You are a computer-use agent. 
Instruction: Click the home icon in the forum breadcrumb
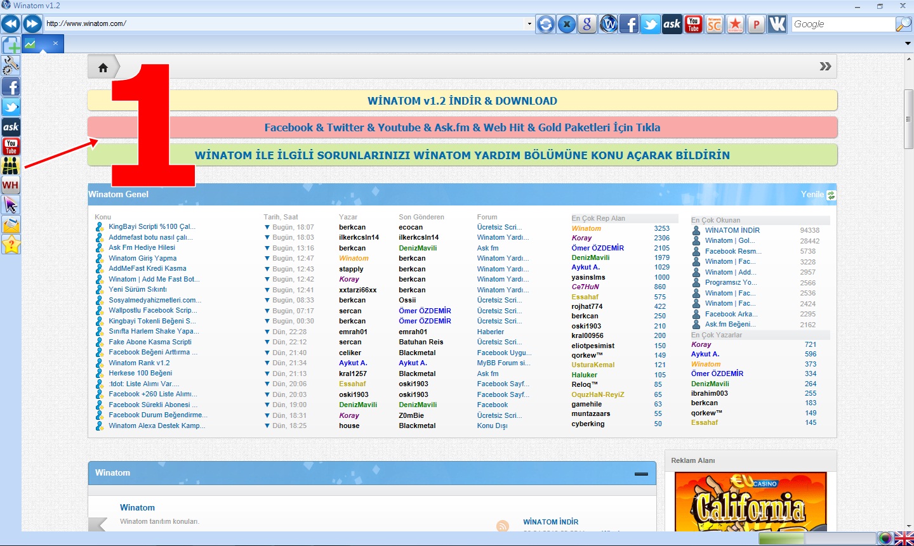point(103,67)
